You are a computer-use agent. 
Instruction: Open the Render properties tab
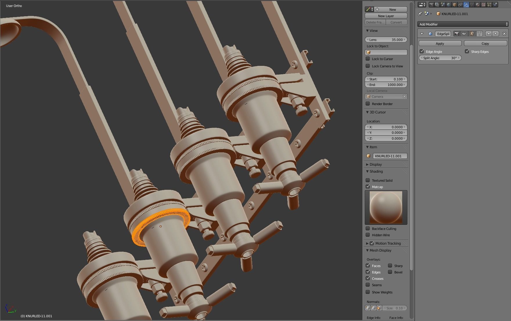pyautogui.click(x=431, y=5)
